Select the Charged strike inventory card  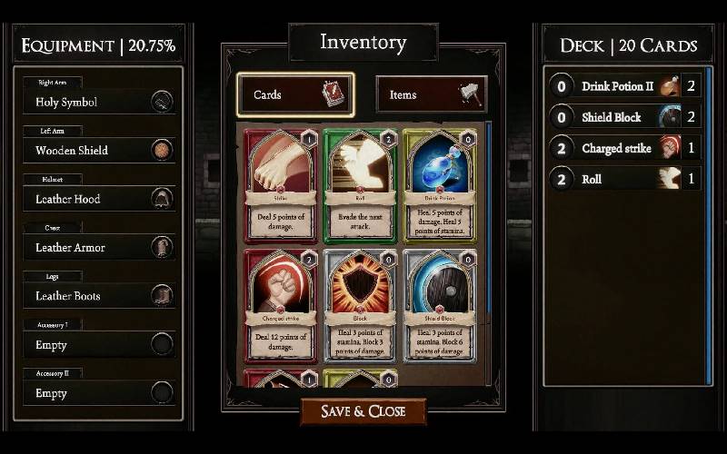point(281,306)
